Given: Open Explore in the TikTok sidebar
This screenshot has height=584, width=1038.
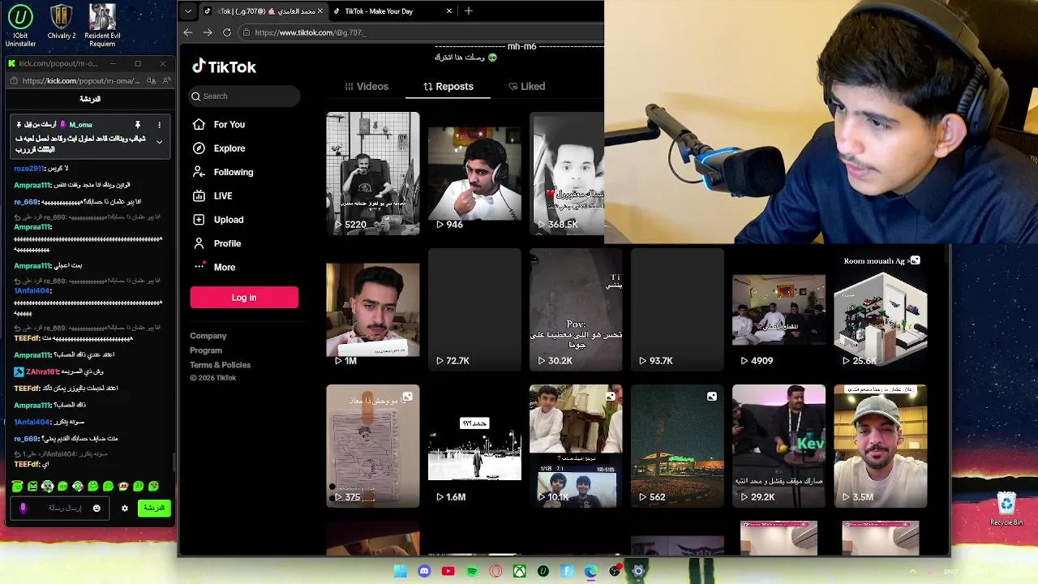Looking at the screenshot, I should [218, 148].
